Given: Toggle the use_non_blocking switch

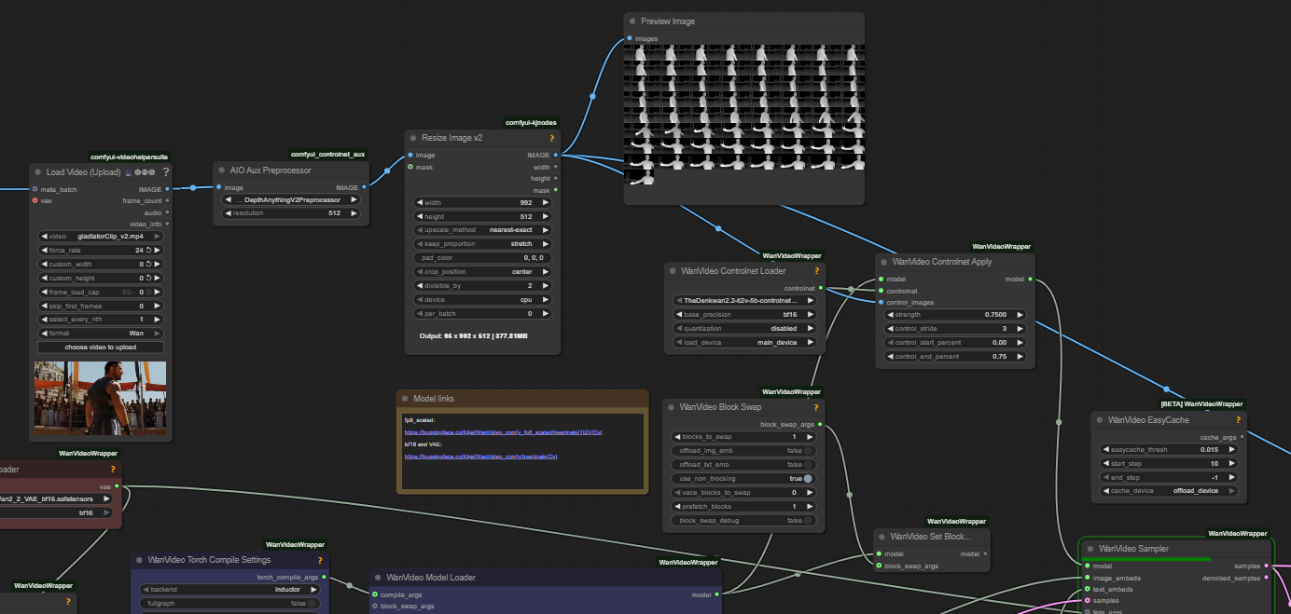Looking at the screenshot, I should pos(808,479).
